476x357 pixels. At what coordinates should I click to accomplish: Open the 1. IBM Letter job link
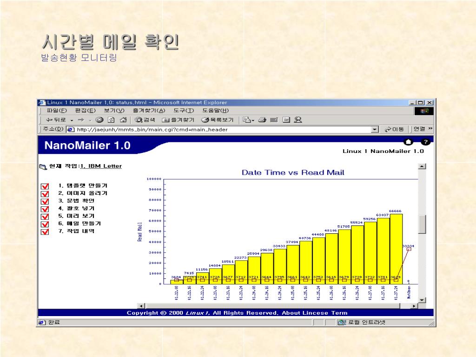coord(101,166)
